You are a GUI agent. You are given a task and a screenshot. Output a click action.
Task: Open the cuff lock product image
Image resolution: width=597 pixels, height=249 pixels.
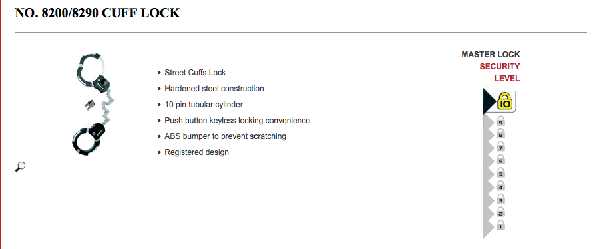click(92, 105)
